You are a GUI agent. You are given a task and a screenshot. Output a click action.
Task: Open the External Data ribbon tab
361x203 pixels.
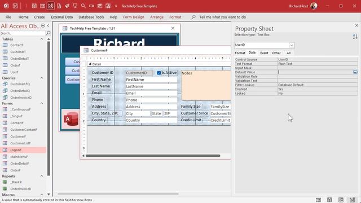61,17
